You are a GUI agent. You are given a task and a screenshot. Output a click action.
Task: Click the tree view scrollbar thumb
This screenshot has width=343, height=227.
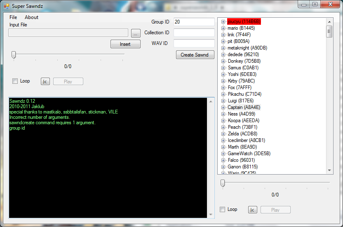click(x=329, y=31)
